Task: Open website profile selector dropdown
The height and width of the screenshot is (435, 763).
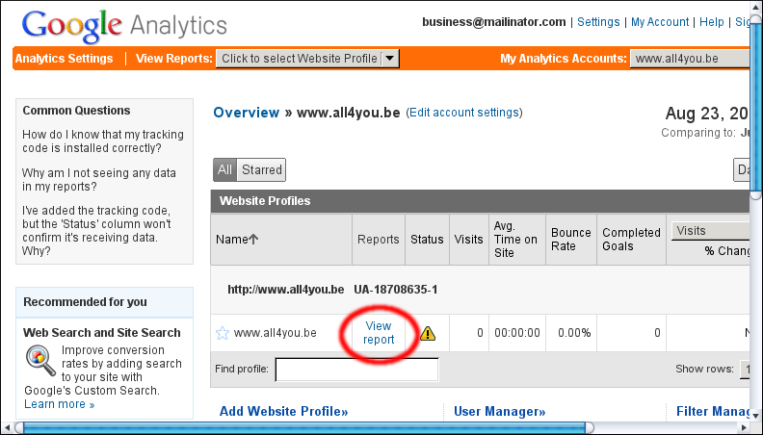Action: [306, 59]
